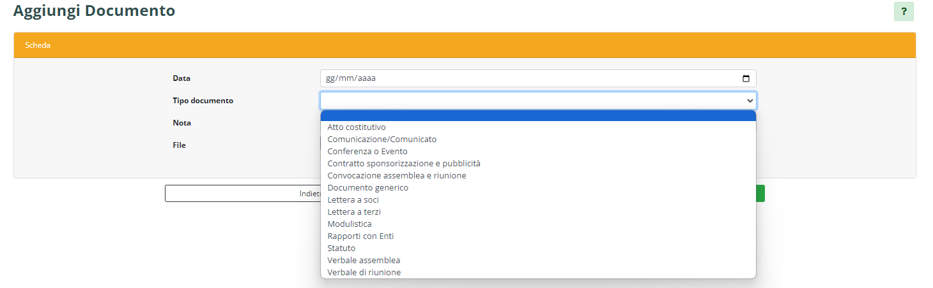Select 'Atto costitutivo' from the list
Image resolution: width=933 pixels, height=288 pixels.
click(357, 127)
